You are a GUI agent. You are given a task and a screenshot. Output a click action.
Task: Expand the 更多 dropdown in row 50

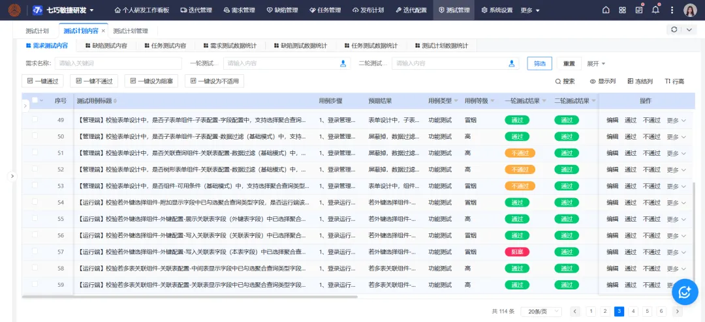pyautogui.click(x=676, y=136)
